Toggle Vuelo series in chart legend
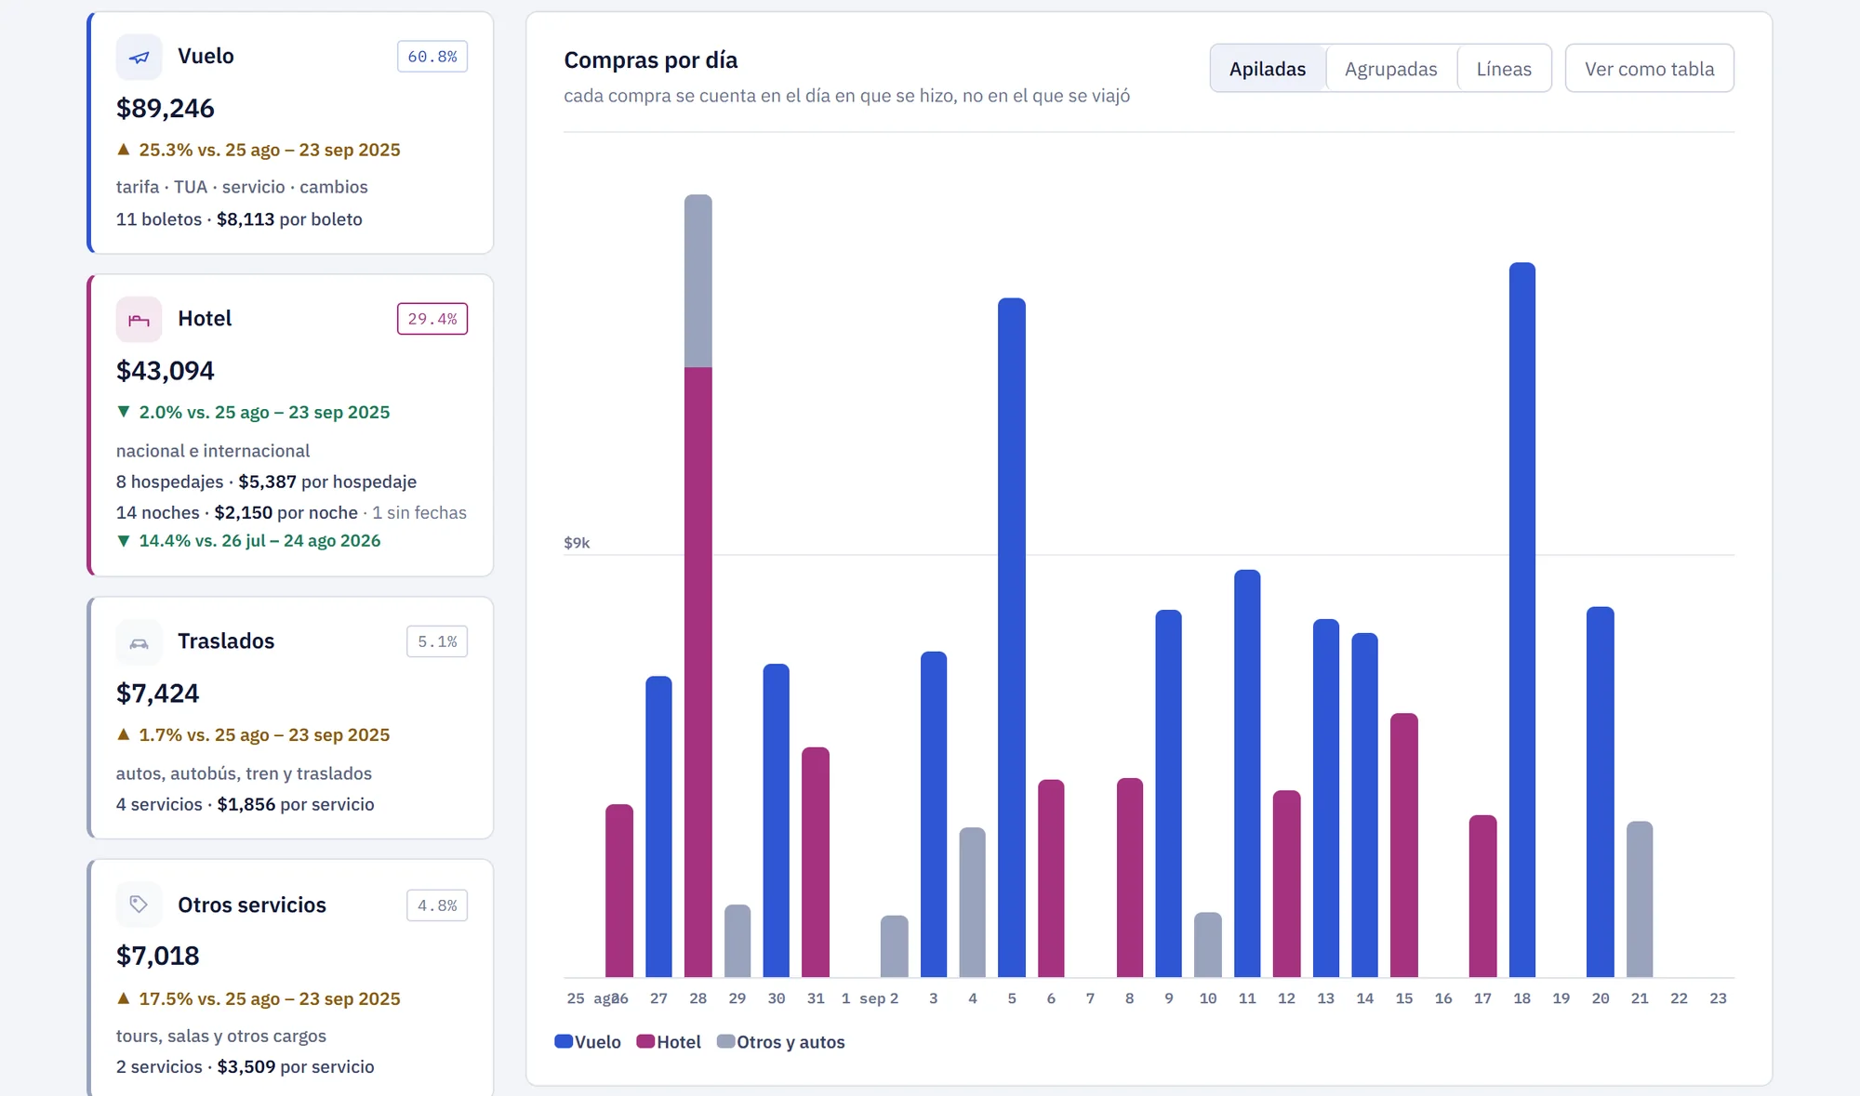 coord(588,1042)
